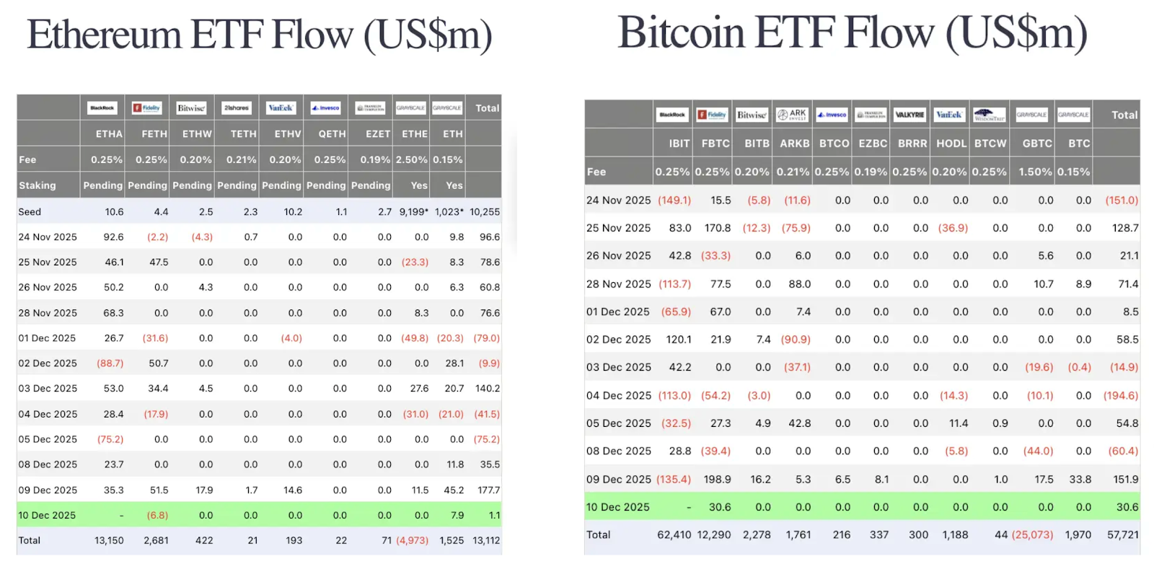Click the Seed row label

(x=30, y=212)
